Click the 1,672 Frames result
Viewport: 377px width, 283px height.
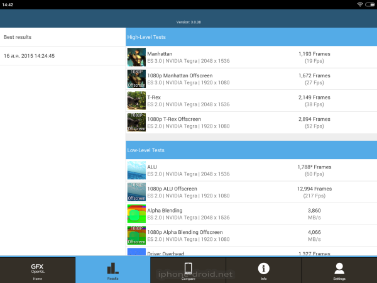[x=314, y=75]
